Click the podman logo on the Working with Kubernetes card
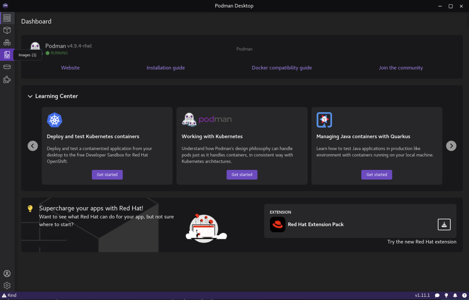Viewport: 469px width, 300px height. point(207,120)
